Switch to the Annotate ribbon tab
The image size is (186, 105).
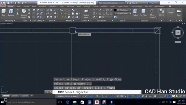pyautogui.click(x=70, y=6)
